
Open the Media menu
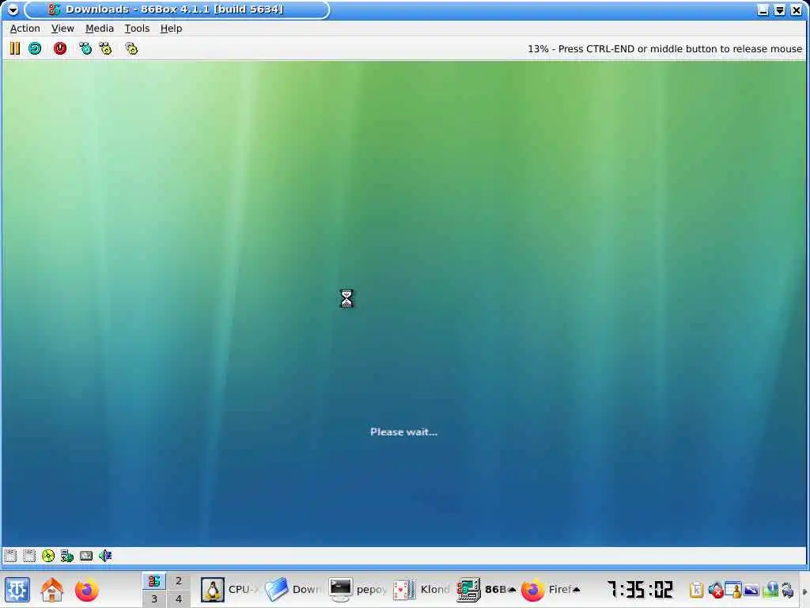99,28
